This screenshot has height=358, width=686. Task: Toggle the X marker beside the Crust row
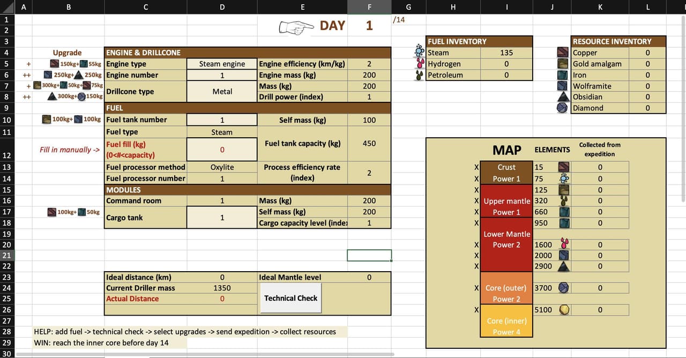(476, 167)
